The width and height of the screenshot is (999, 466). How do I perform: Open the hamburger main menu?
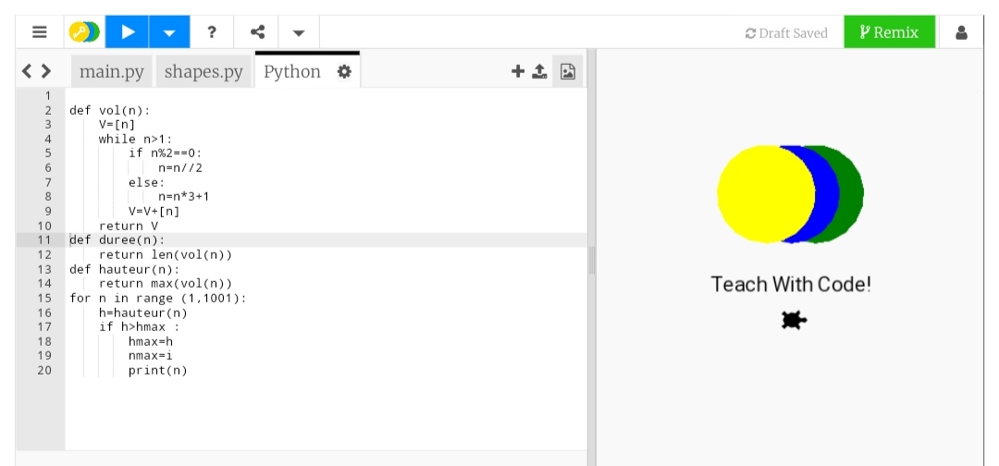tap(40, 32)
